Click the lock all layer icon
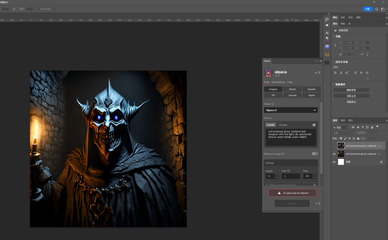The width and height of the screenshot is (388, 240). pos(358,138)
